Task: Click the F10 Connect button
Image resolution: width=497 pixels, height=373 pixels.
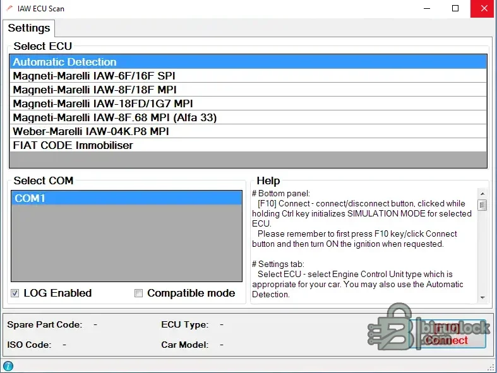Action: tap(448, 334)
